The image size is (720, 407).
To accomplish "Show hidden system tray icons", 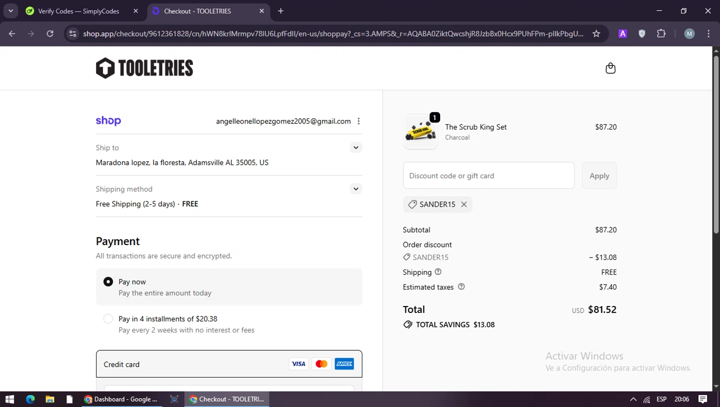I will point(633,399).
